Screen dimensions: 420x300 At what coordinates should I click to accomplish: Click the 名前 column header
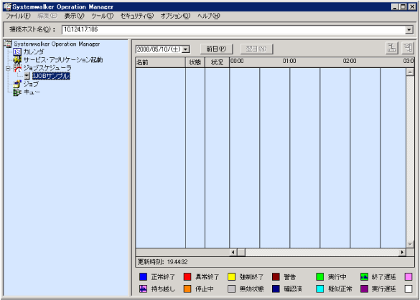click(160, 62)
